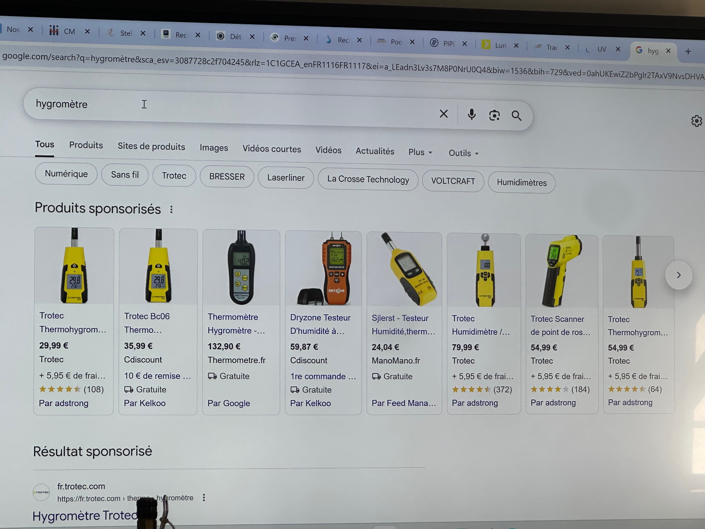Expand the Outils dropdown
This screenshot has width=705, height=529.
click(463, 153)
